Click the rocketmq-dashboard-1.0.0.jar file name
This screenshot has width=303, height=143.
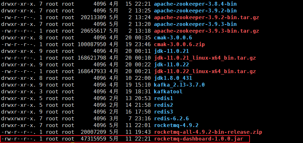pyautogui.click(x=199, y=139)
